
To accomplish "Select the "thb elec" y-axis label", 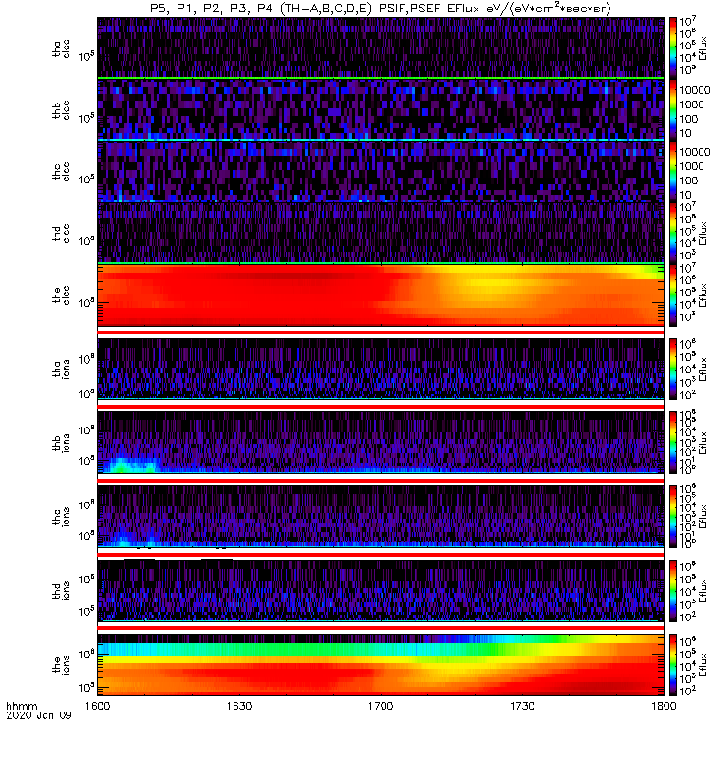I will (x=61, y=110).
